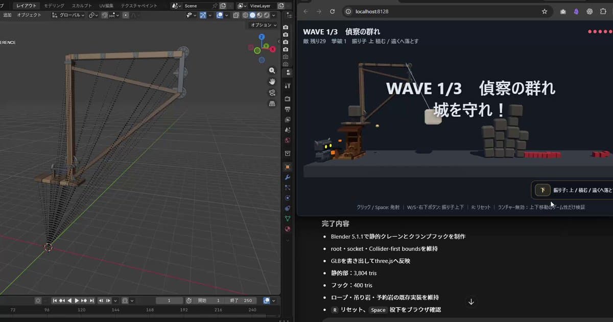Click the 下 pendulum button in game
The image size is (613, 322).
(543, 190)
